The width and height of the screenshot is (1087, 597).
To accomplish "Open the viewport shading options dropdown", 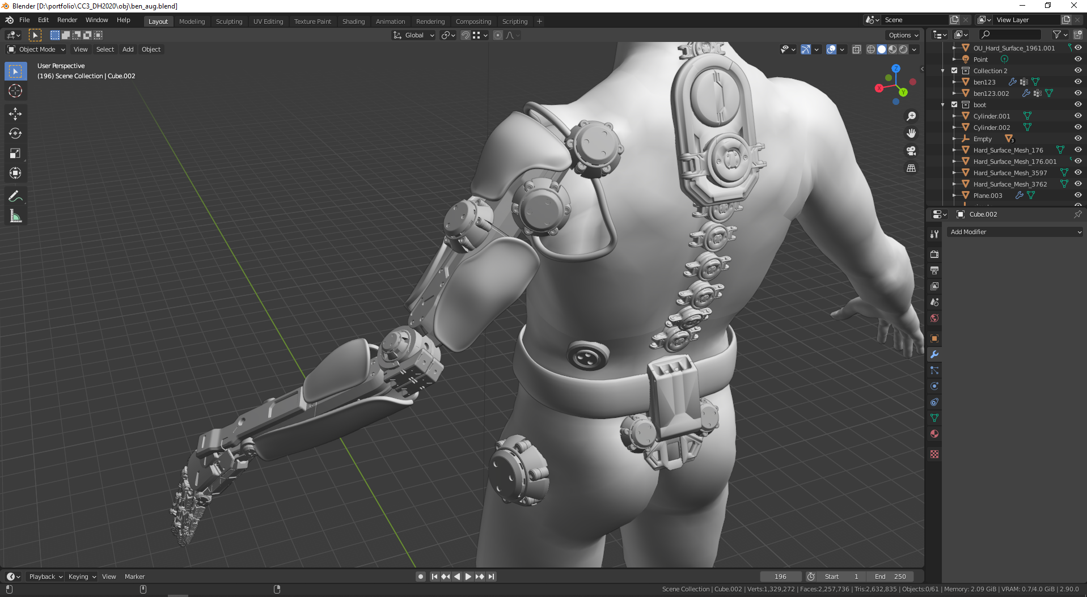I will (x=914, y=49).
